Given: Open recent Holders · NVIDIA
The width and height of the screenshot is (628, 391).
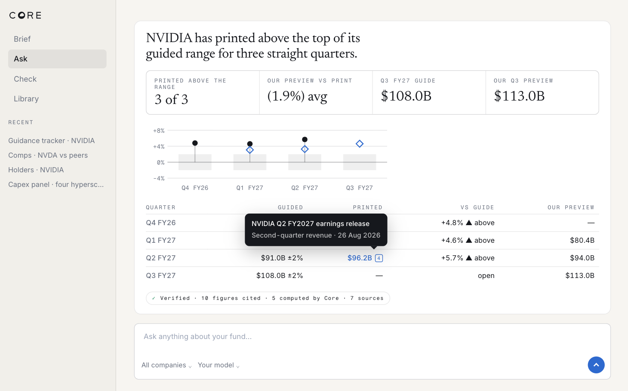Looking at the screenshot, I should point(36,170).
